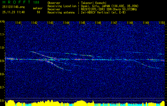Click the 2el-HB9CV Vertical antenna text
The image size is (167, 106).
point(104,12)
